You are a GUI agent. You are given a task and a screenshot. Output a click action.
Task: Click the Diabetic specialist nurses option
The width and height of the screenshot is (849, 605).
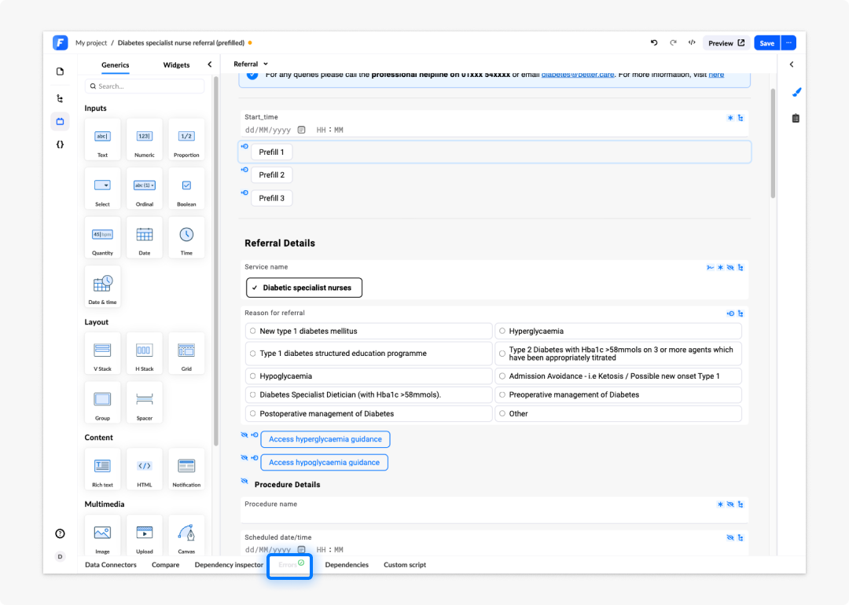pyautogui.click(x=304, y=288)
